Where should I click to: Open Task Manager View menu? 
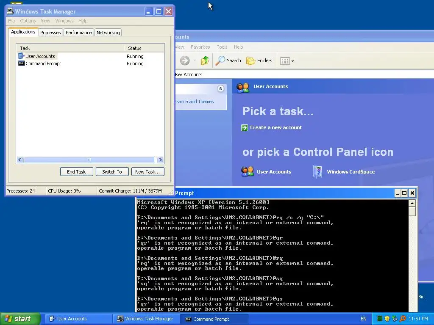[45, 21]
